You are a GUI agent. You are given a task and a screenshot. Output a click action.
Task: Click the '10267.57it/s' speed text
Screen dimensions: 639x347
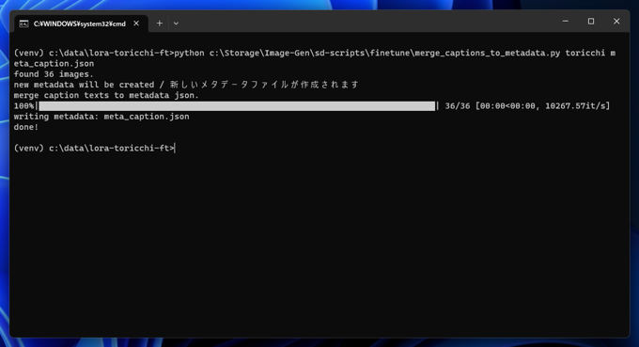pos(575,106)
